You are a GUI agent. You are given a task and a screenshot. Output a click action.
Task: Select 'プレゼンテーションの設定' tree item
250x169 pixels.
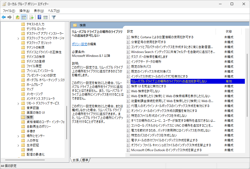pos(41,75)
